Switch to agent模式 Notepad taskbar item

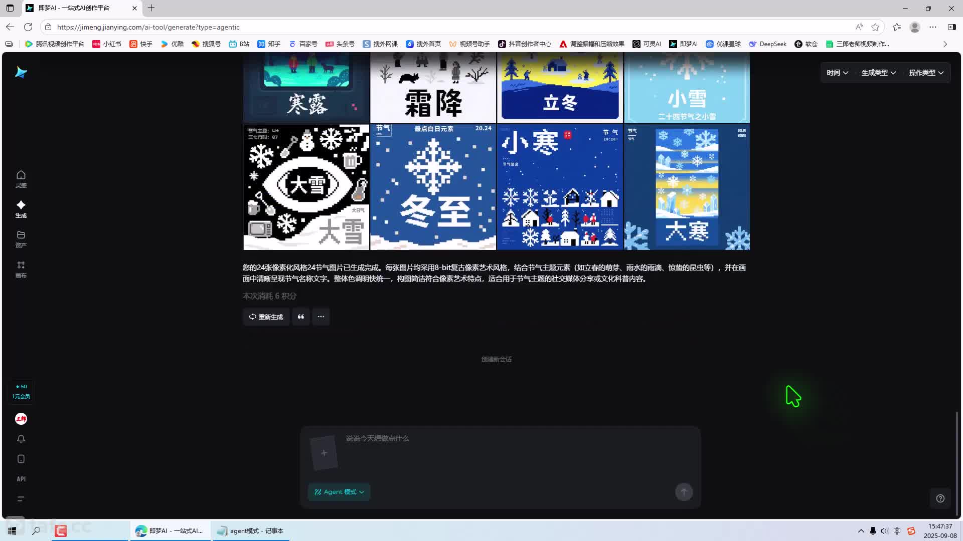251,531
